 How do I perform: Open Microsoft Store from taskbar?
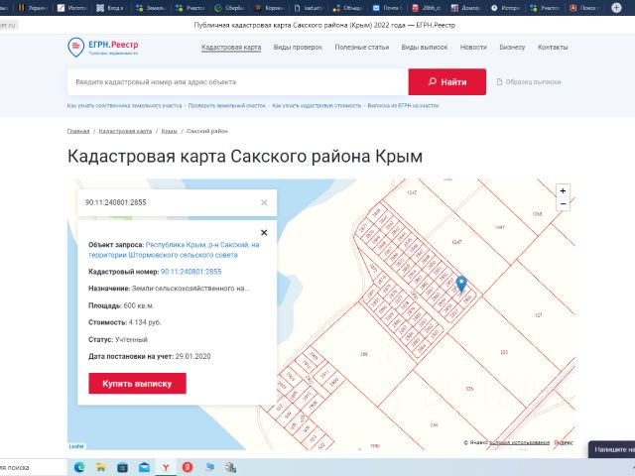[x=122, y=467]
